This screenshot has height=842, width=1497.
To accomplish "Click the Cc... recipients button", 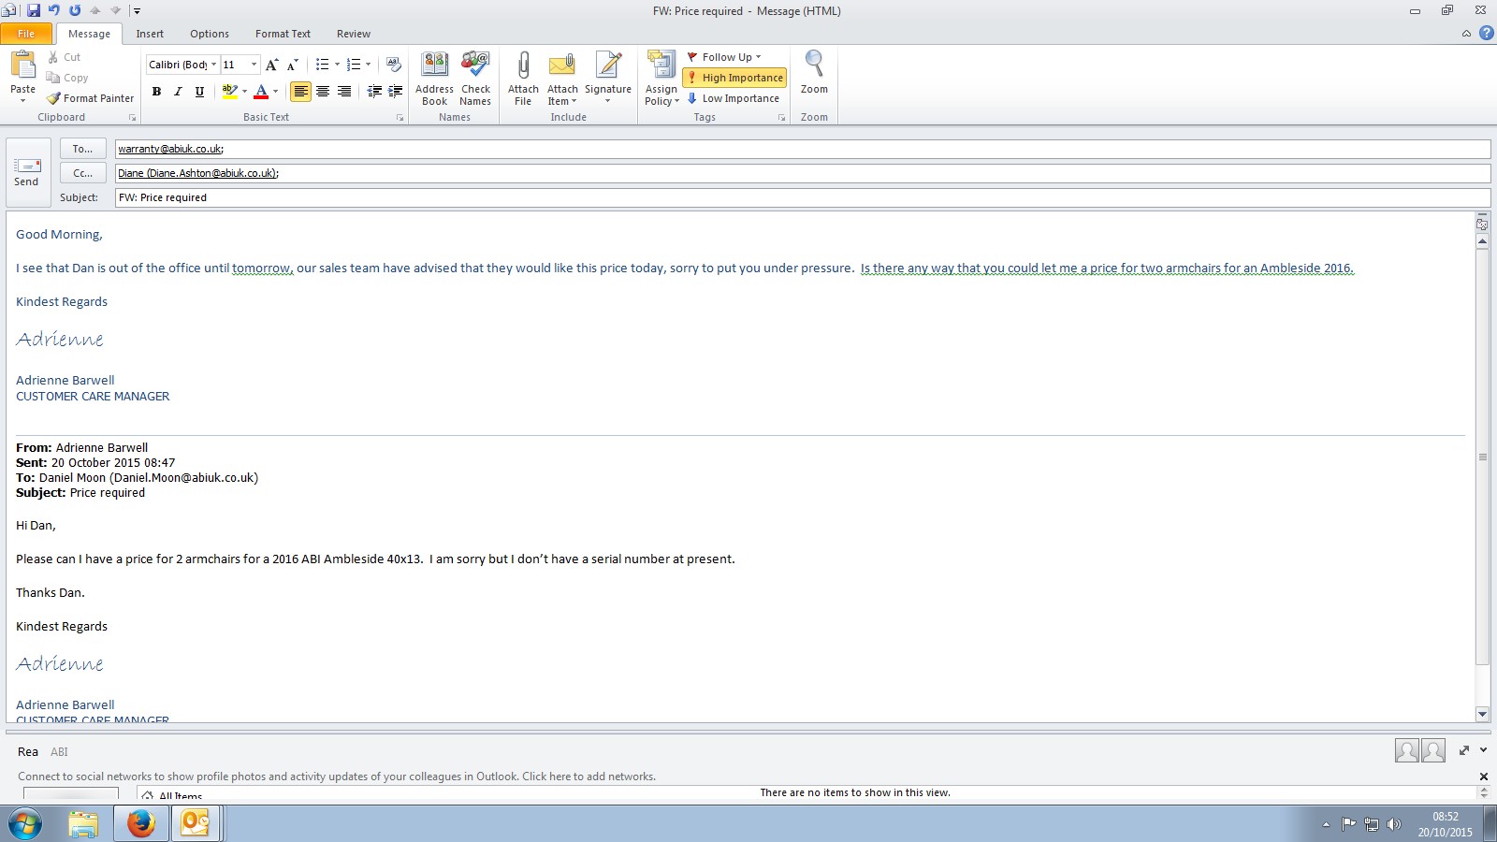I will [82, 173].
